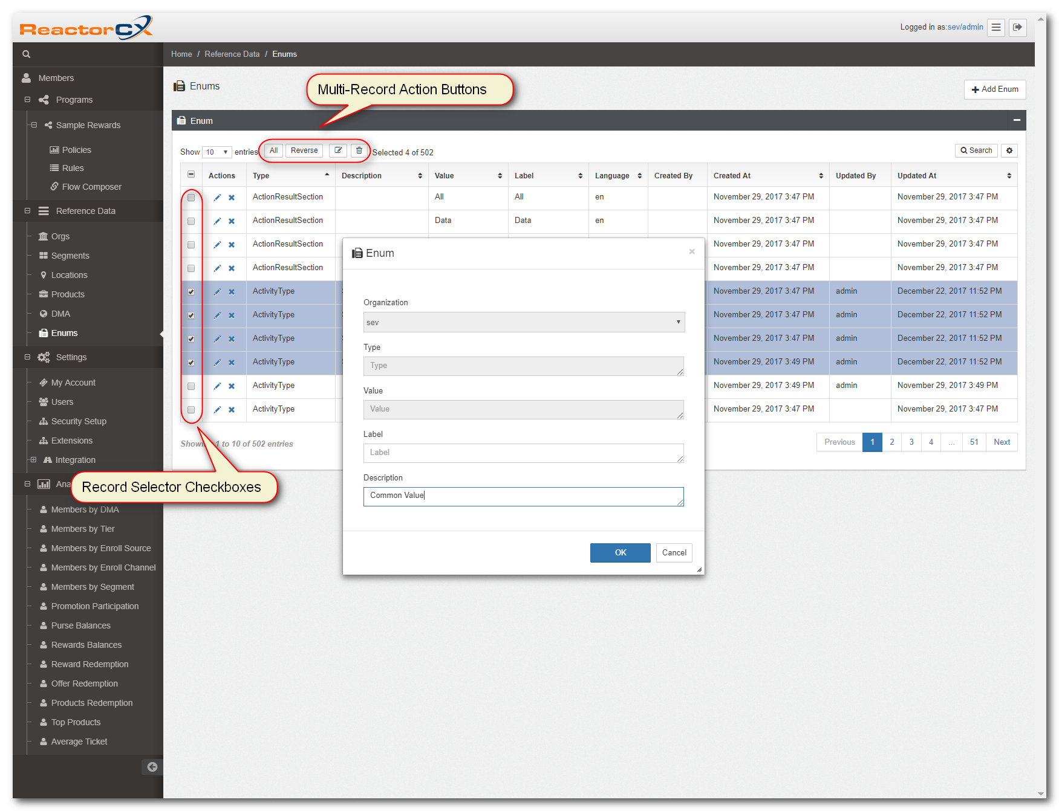The height and width of the screenshot is (811, 1059).
Task: Click the sidebar search magnifier icon
Action: pyautogui.click(x=26, y=54)
